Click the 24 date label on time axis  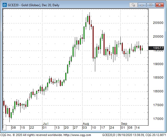coord(112,128)
